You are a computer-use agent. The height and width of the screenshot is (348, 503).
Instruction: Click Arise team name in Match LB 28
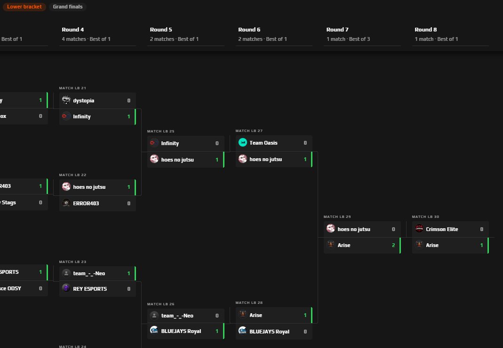pyautogui.click(x=255, y=315)
